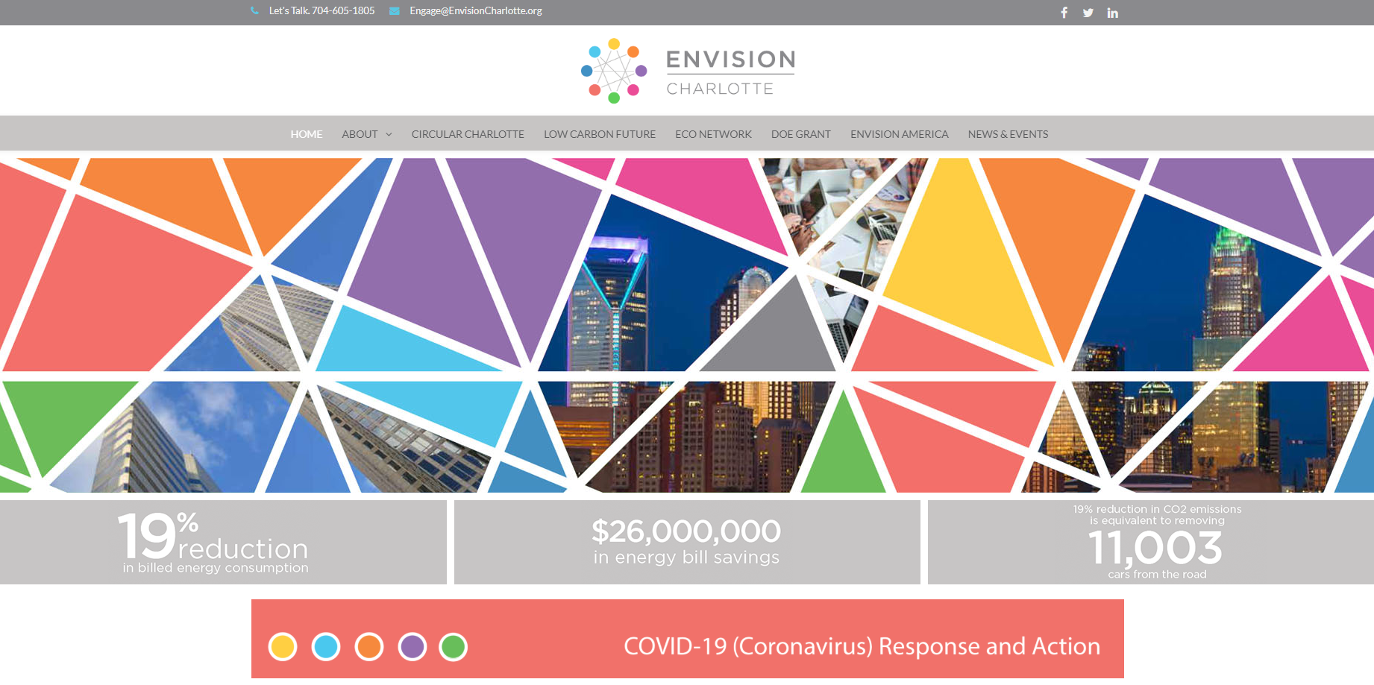Visit the Envision America page

(899, 134)
